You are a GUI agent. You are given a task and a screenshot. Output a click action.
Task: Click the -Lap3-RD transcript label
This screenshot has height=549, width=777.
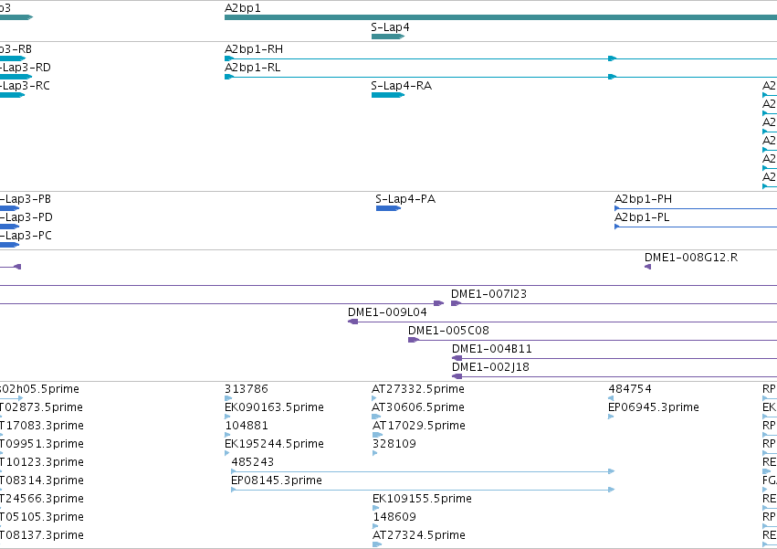(26, 68)
